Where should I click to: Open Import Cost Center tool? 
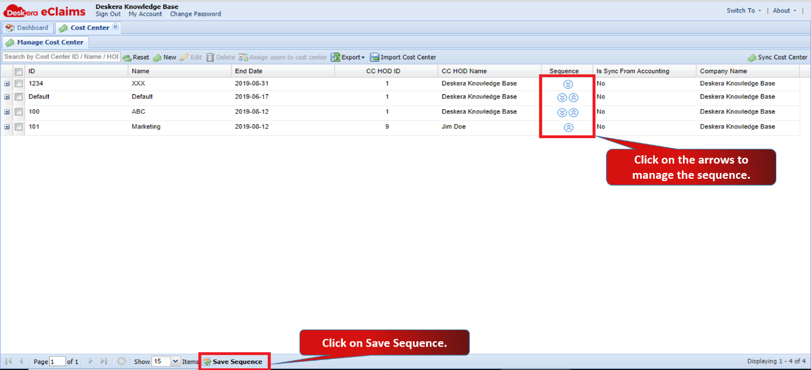click(403, 57)
